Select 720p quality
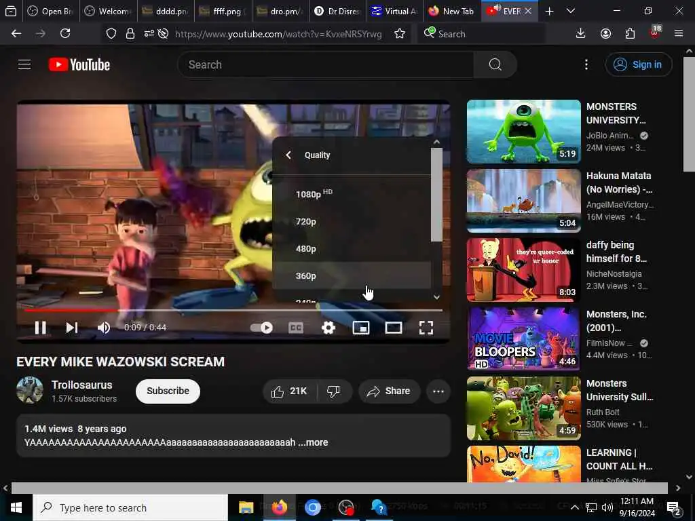Viewport: 695px width, 521px height. point(351,222)
